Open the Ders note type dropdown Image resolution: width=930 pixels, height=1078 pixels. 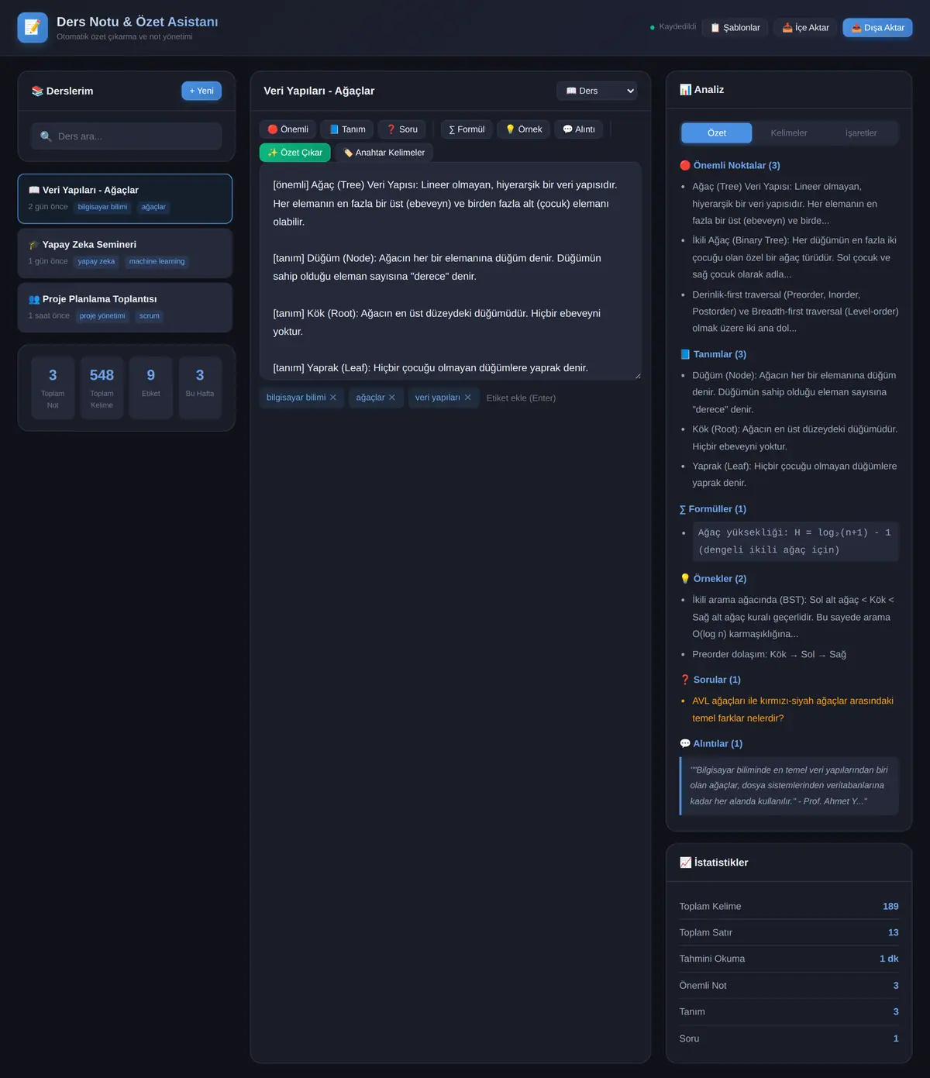tap(597, 91)
